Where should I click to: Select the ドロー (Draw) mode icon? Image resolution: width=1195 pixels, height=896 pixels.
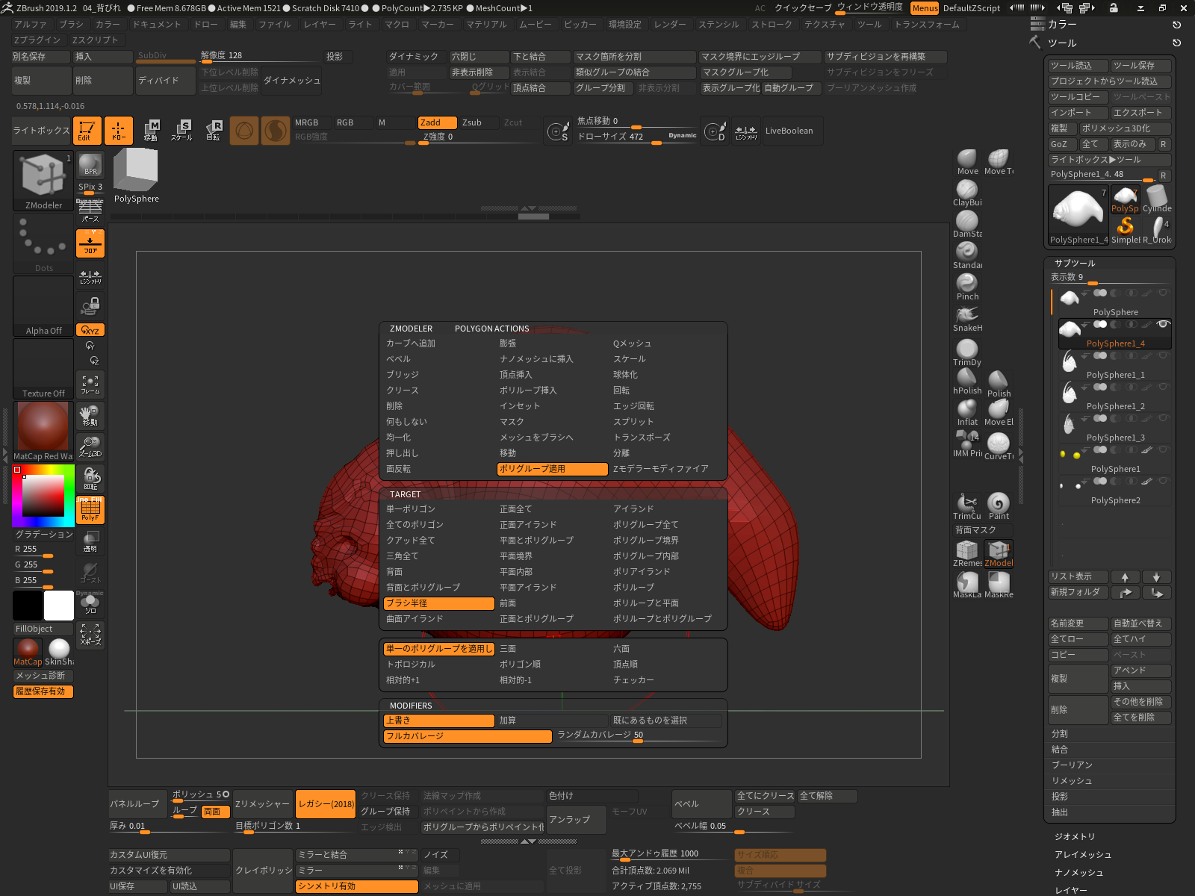coord(119,131)
